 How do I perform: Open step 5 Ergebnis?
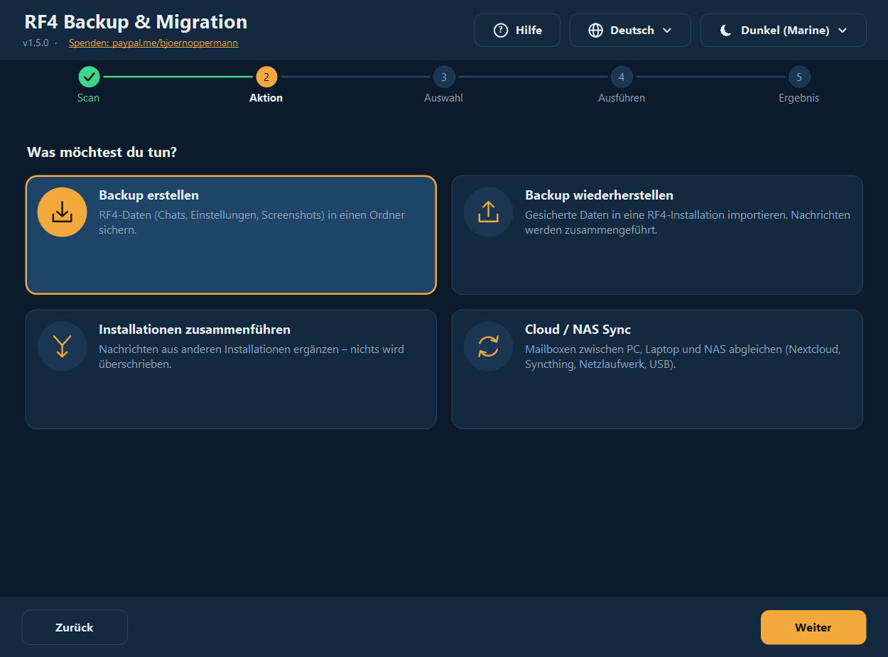coord(799,77)
